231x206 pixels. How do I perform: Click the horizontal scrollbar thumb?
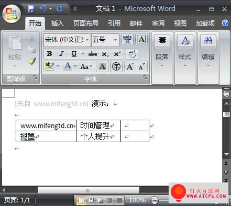coord(89,190)
